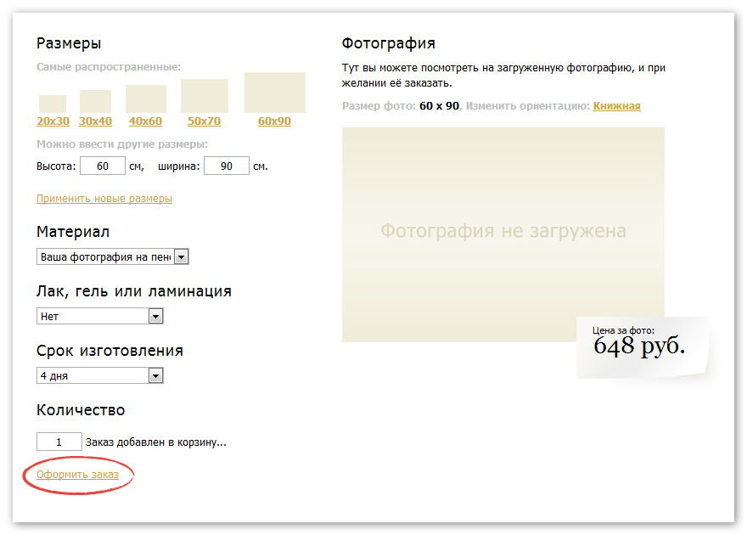Click the 40x60 size preview rectangle

pos(146,99)
